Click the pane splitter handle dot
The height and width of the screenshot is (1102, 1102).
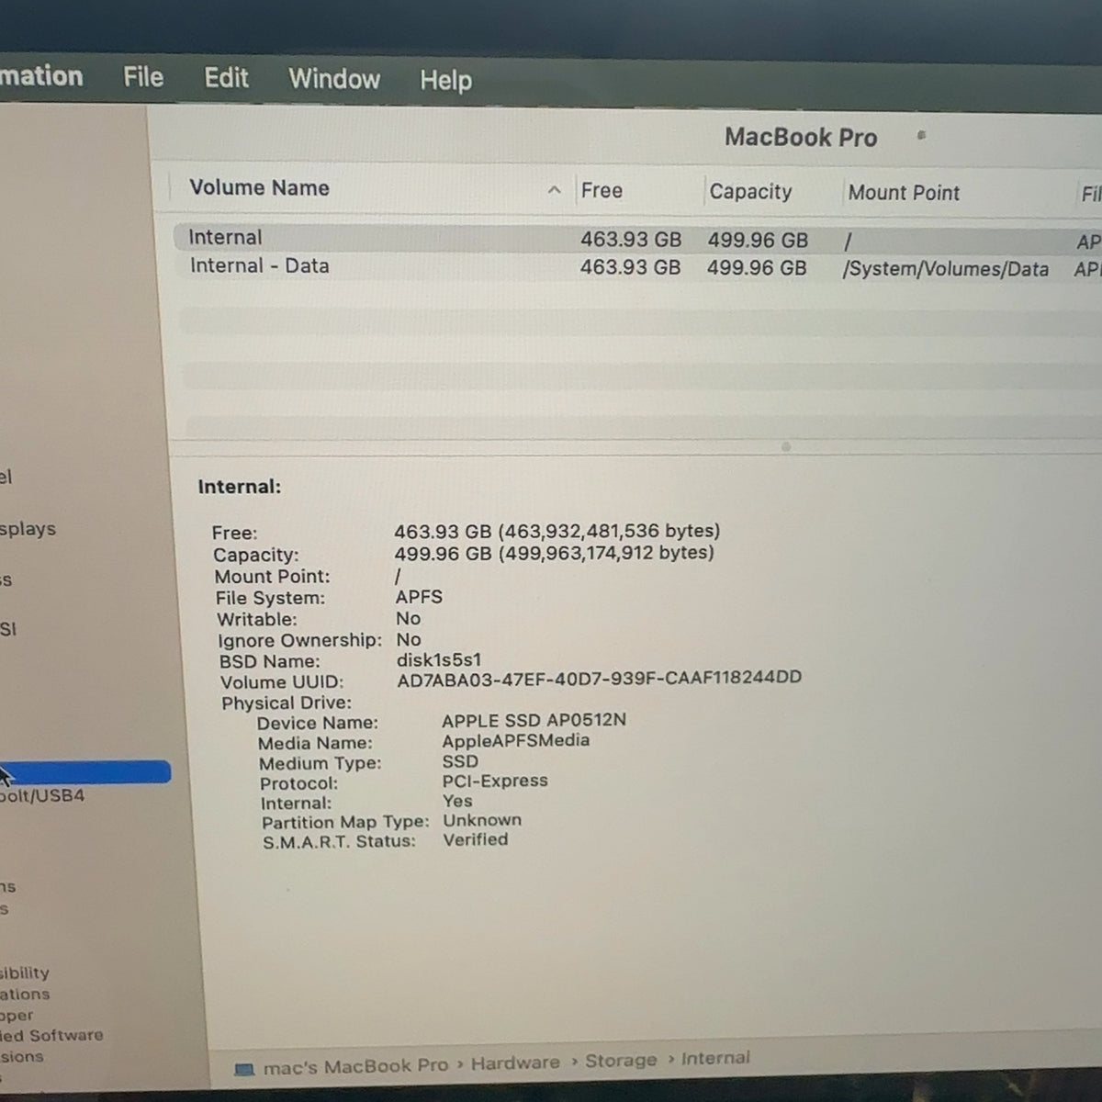click(x=785, y=447)
